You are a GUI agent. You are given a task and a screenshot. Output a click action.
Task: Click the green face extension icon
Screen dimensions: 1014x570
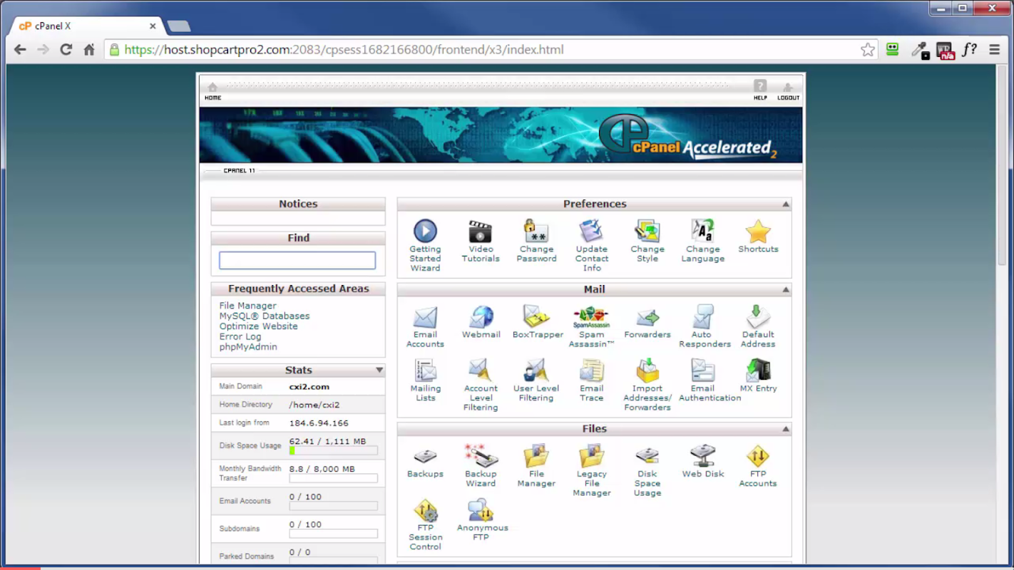(893, 49)
